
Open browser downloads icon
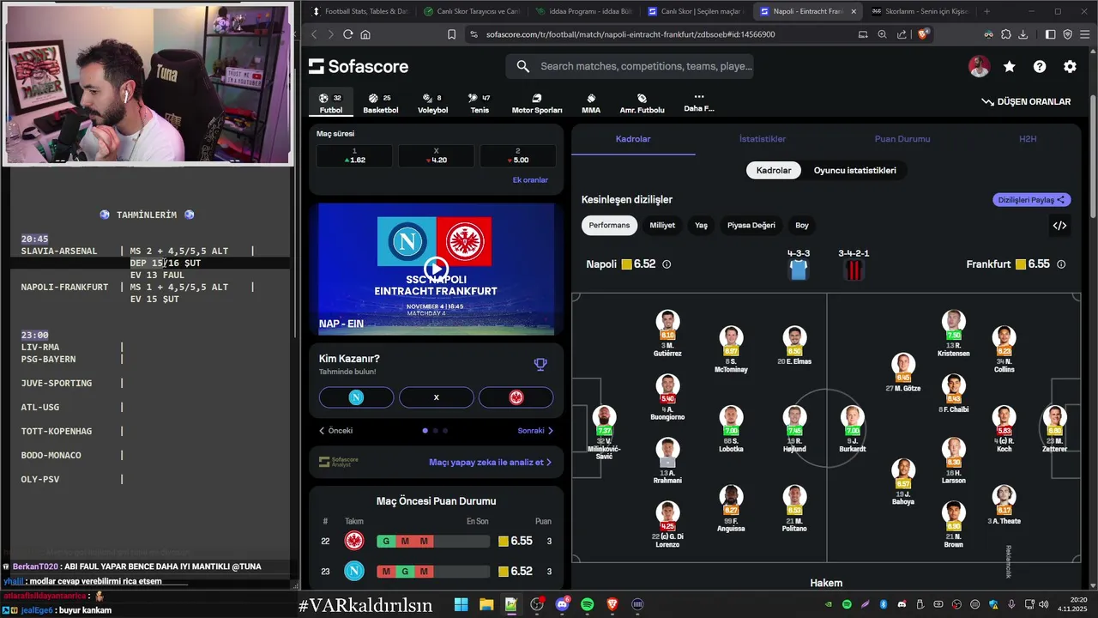point(1023,34)
